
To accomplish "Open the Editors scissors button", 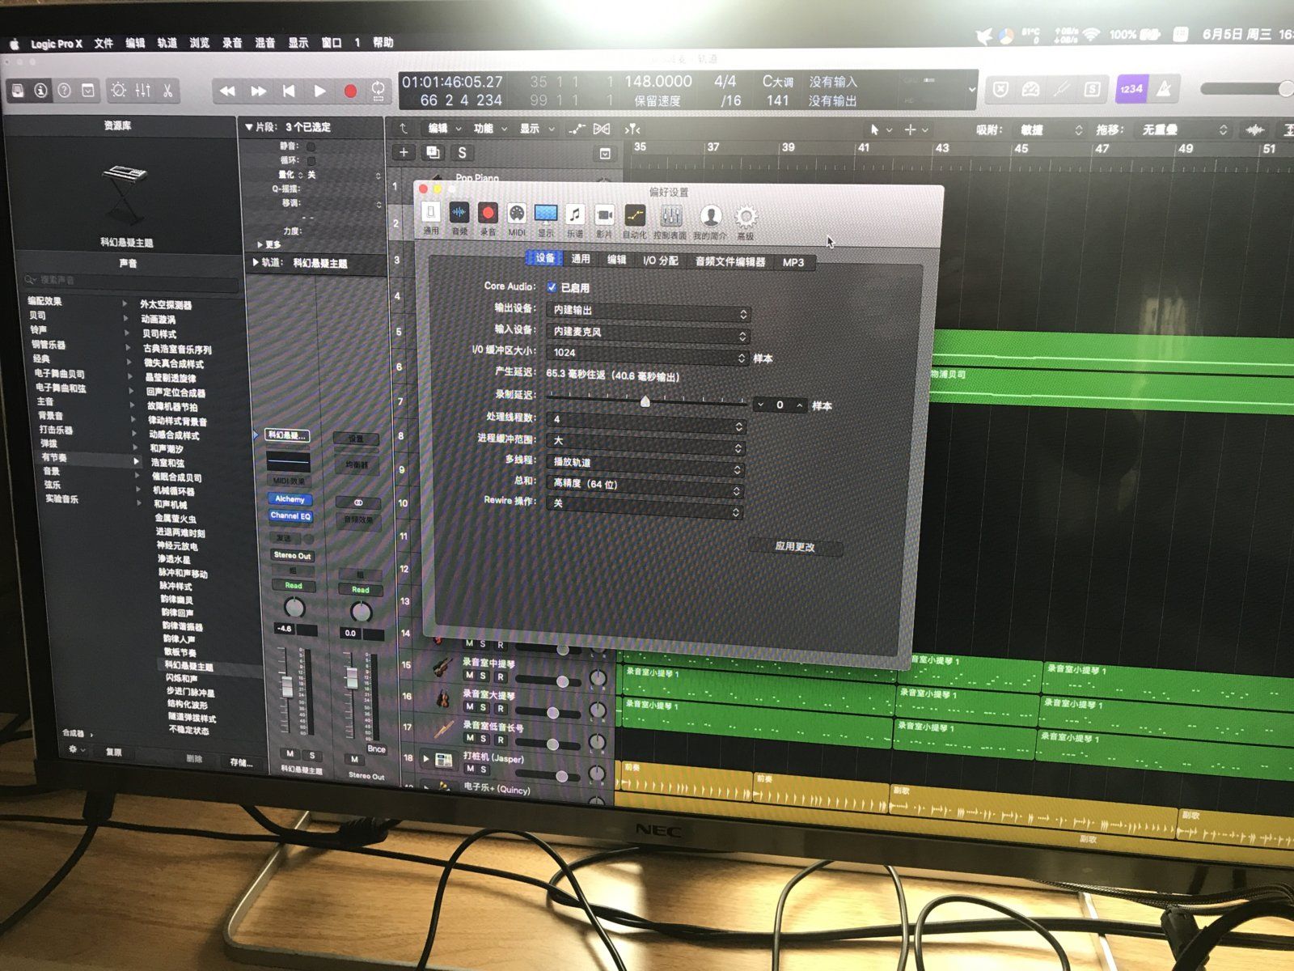I will click(167, 90).
